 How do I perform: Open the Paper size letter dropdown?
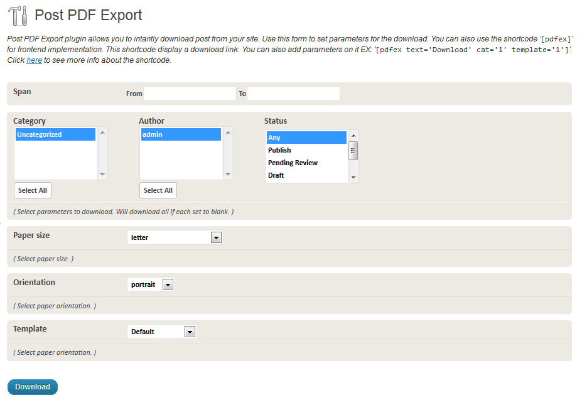point(175,237)
